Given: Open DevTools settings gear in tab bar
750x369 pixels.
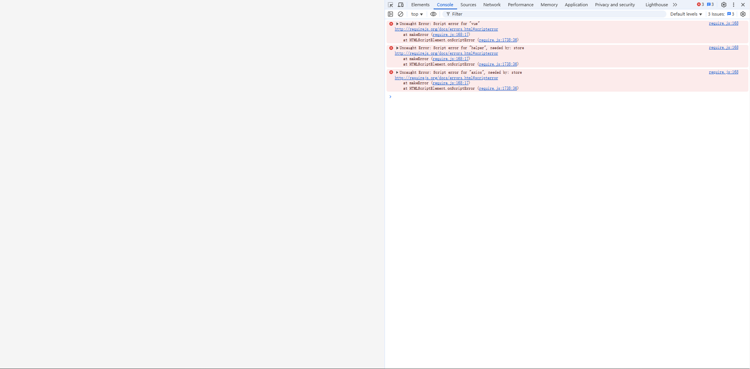Looking at the screenshot, I should 724,5.
